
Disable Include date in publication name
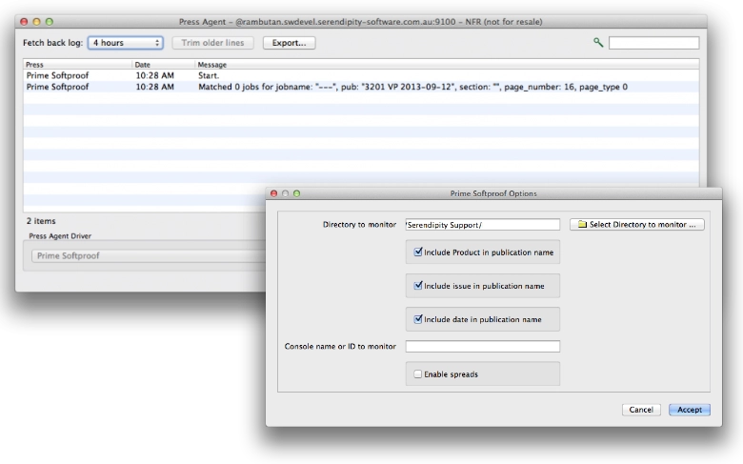point(419,319)
